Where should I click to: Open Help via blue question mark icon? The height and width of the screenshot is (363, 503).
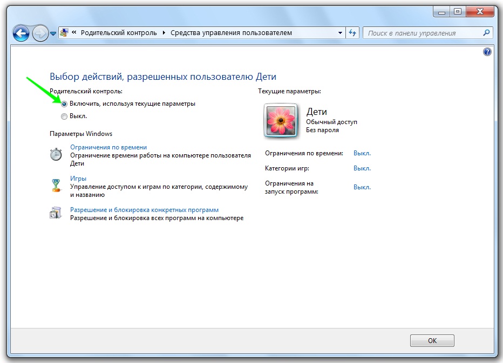coord(487,52)
